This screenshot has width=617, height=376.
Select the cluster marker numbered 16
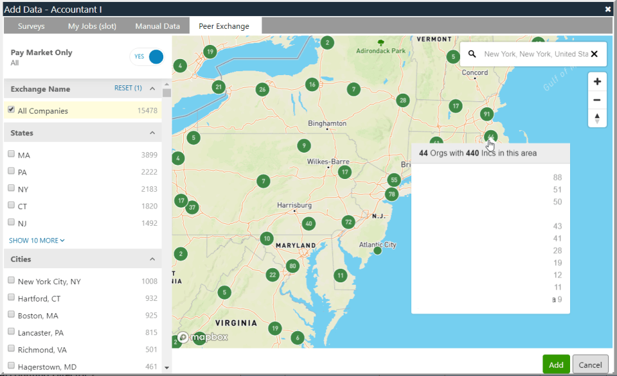[x=312, y=84]
